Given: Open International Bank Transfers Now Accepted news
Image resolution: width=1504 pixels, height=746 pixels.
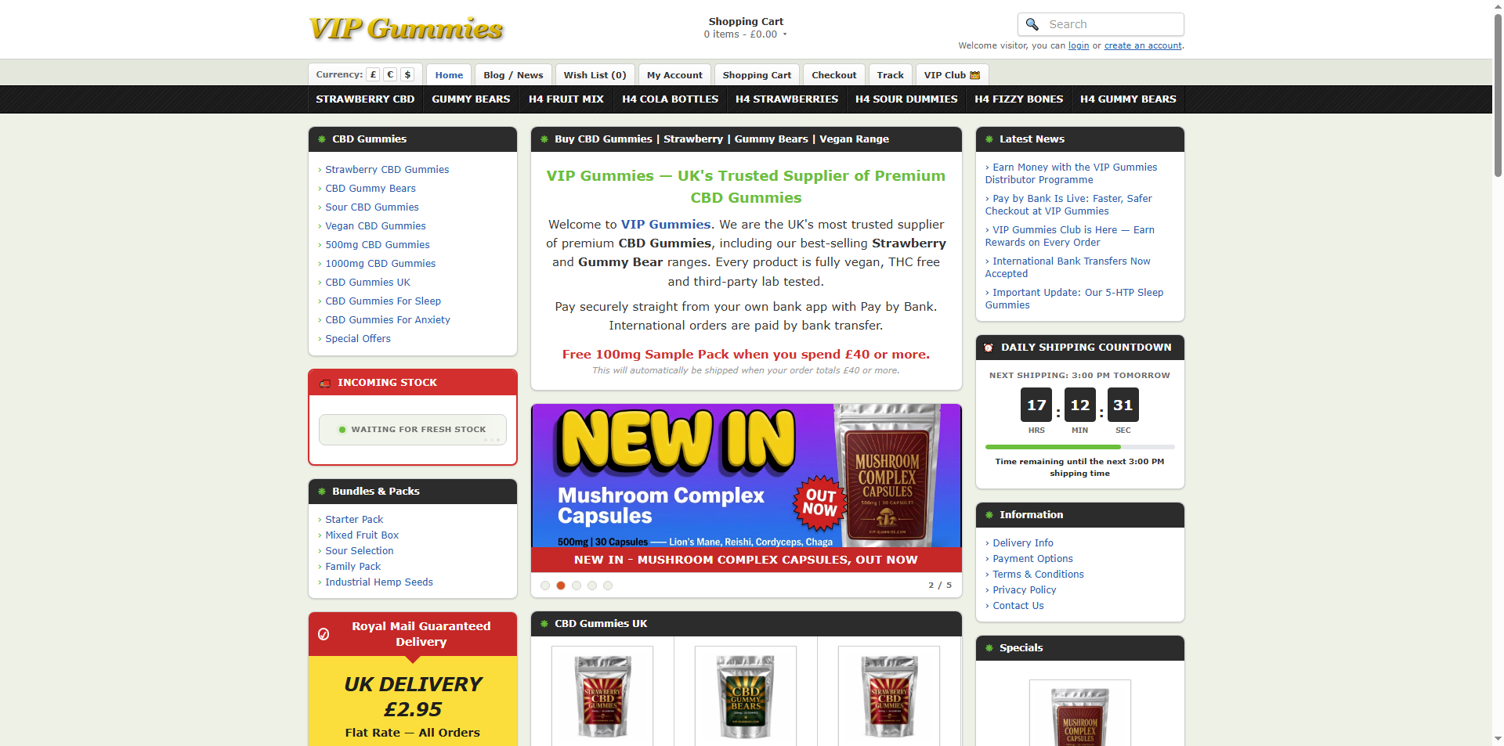Looking at the screenshot, I should pyautogui.click(x=1068, y=268).
